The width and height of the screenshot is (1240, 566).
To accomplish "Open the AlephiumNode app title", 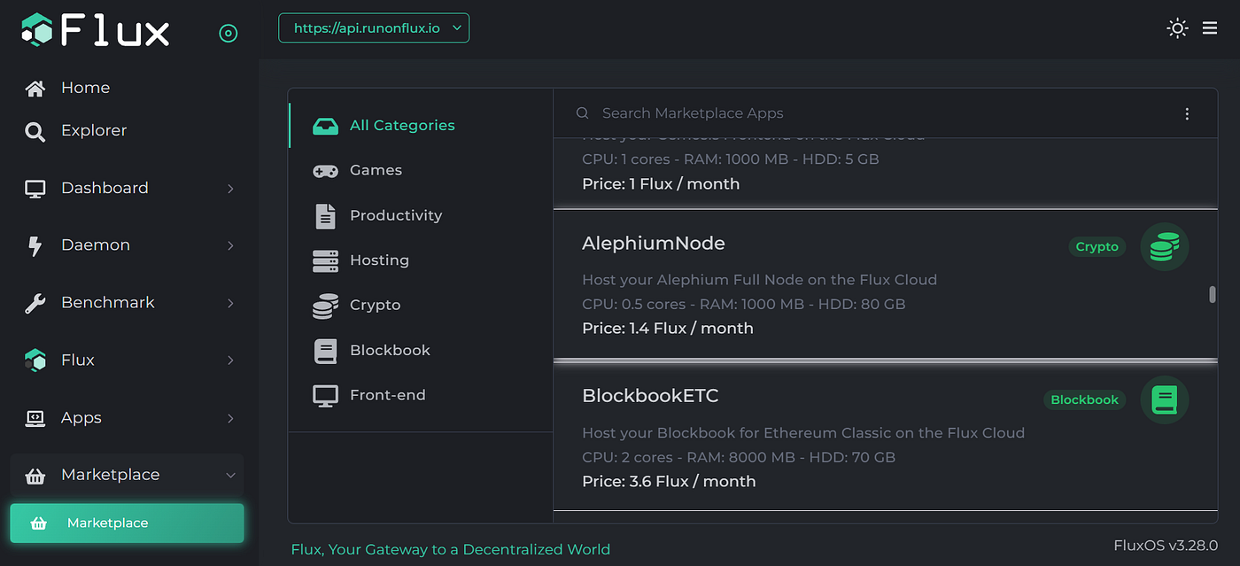I will click(654, 244).
